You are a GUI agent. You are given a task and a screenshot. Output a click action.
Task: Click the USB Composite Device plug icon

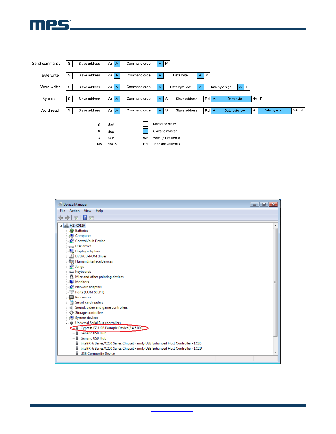click(77, 353)
